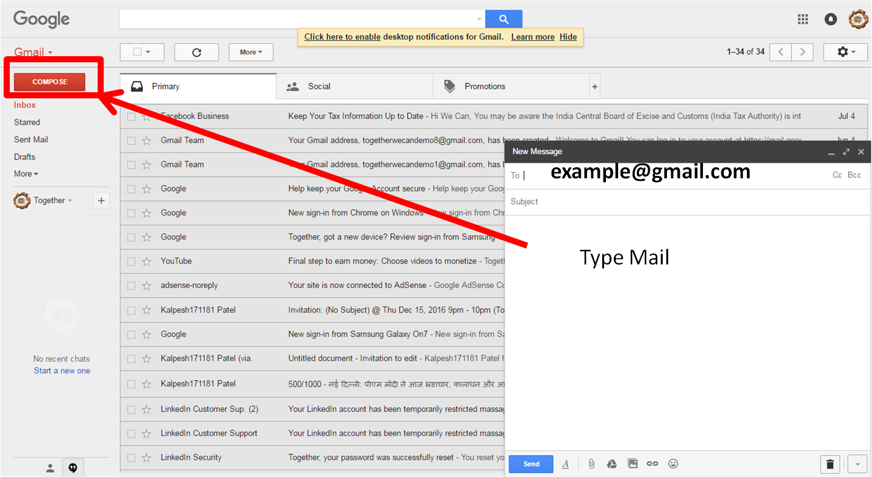Star the adsense-noreply email
Viewport: 872px width, 477px height.
pyautogui.click(x=146, y=286)
